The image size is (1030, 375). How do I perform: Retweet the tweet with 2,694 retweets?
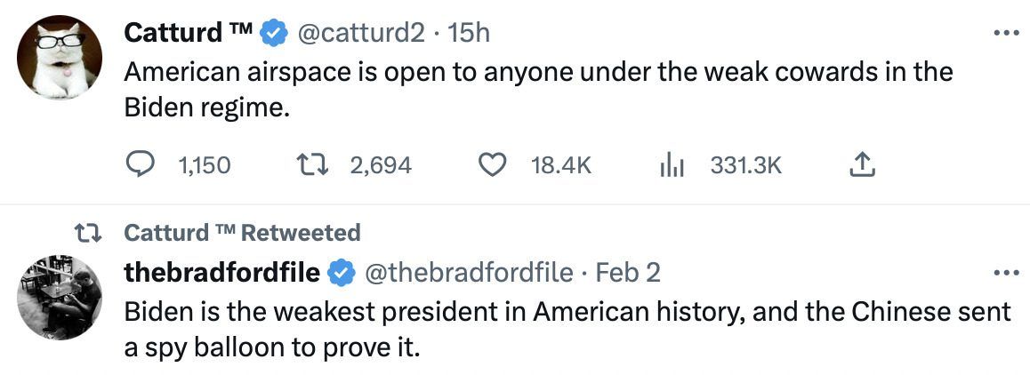coord(312,164)
